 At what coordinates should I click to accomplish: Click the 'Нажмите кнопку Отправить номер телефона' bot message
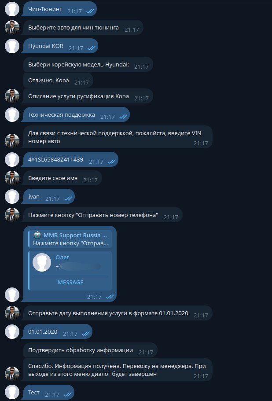pyautogui.click(x=103, y=215)
